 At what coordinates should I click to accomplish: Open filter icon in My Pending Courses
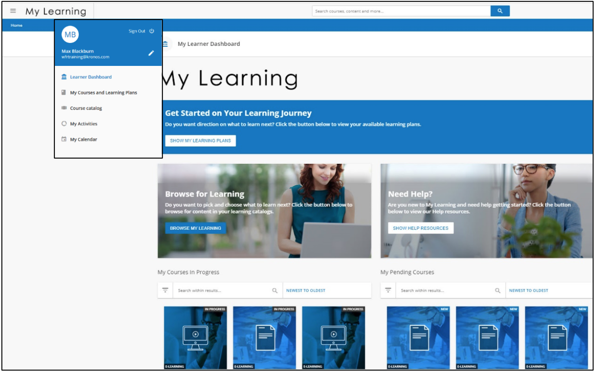coord(388,290)
